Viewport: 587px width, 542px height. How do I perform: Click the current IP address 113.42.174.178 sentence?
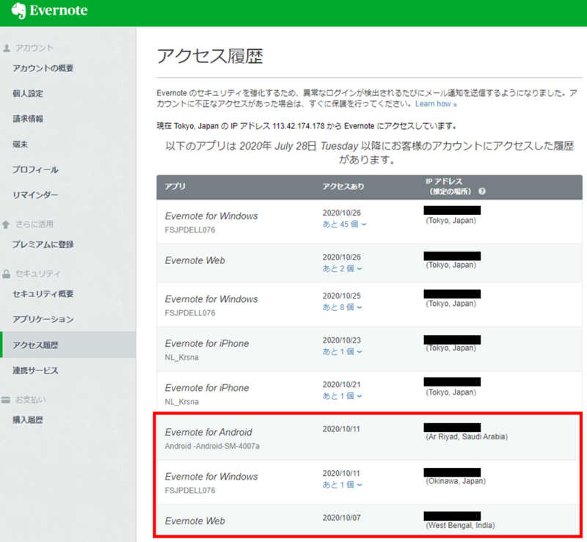(306, 126)
